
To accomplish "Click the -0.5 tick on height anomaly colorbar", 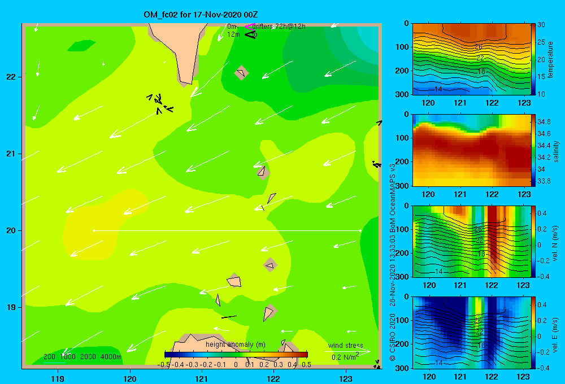I will [164, 365].
